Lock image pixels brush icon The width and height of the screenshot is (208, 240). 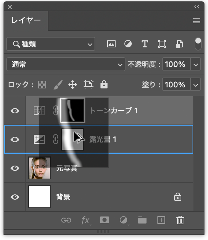pyautogui.click(x=58, y=85)
